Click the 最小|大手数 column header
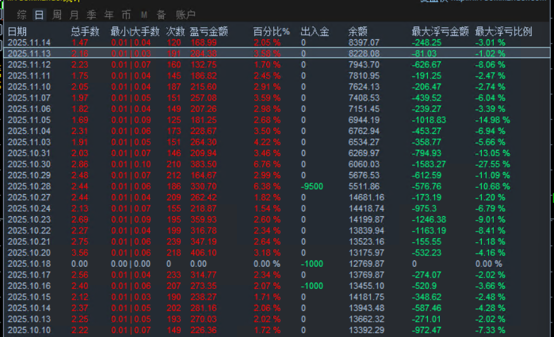 point(135,32)
